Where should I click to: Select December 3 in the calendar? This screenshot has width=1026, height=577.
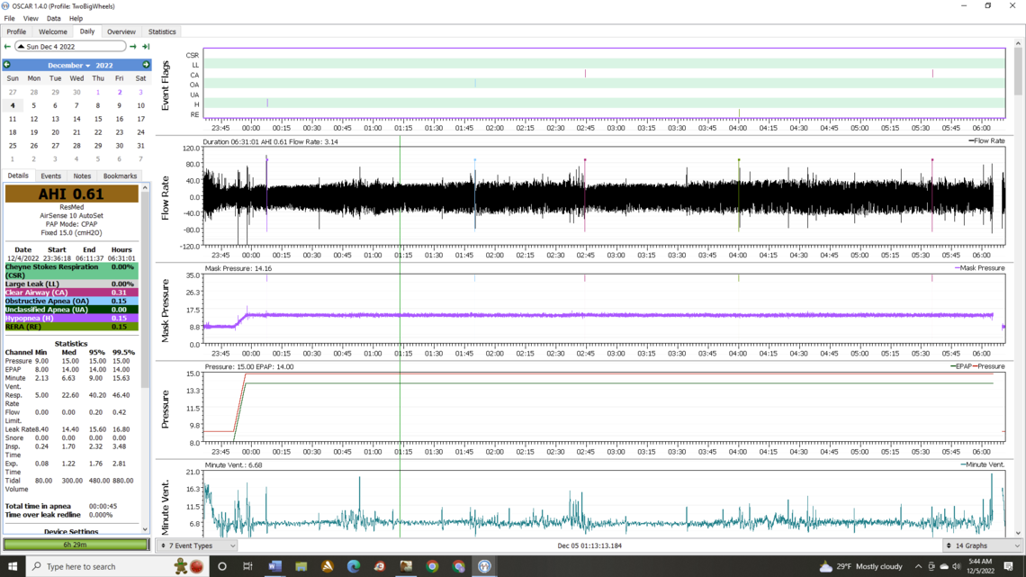pyautogui.click(x=140, y=92)
